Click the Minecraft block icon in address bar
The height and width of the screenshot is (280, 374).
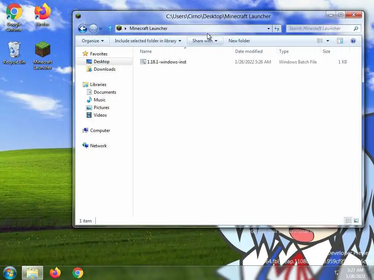point(119,28)
